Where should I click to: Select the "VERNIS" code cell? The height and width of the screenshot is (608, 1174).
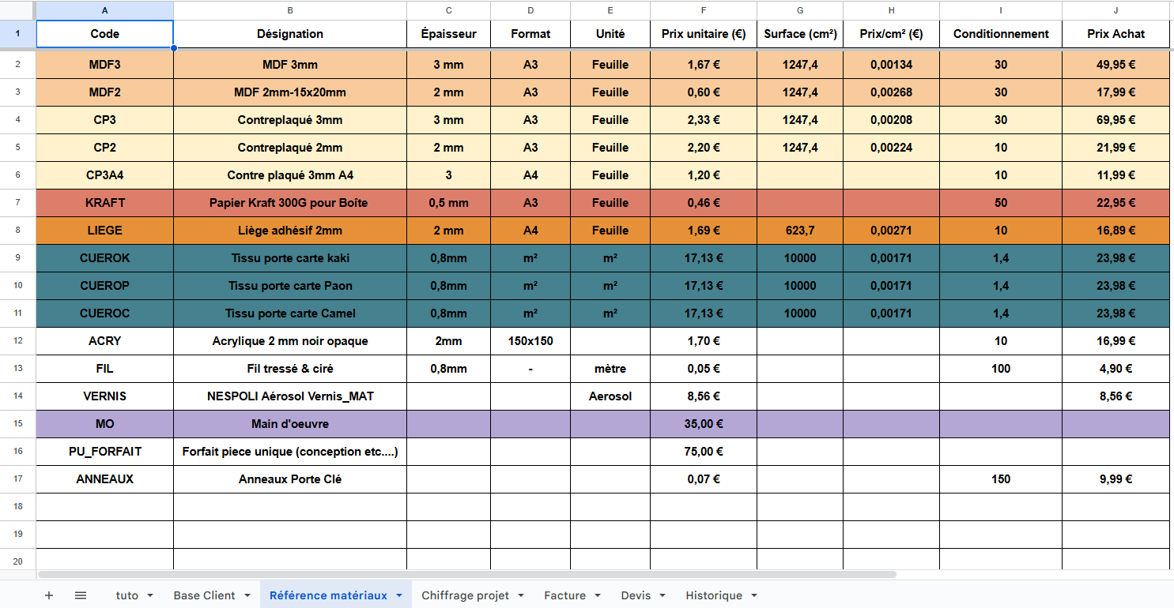point(104,396)
